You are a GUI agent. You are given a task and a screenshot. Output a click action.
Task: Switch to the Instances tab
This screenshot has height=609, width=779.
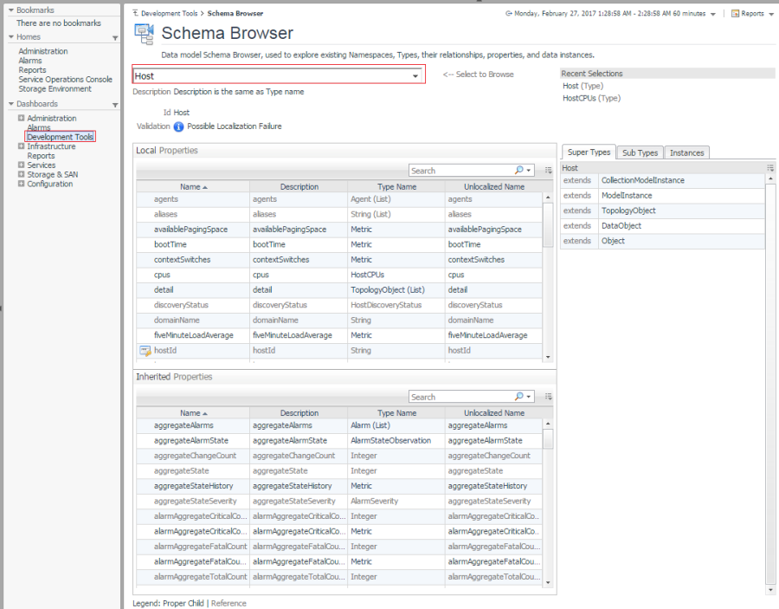[686, 152]
